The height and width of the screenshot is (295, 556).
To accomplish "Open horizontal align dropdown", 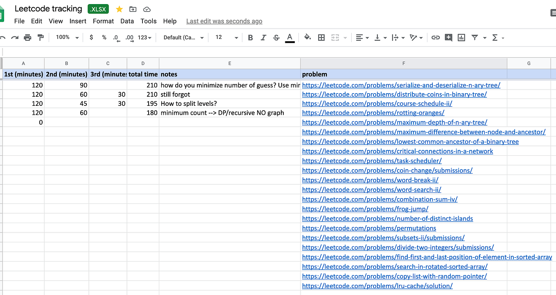I will coord(362,38).
